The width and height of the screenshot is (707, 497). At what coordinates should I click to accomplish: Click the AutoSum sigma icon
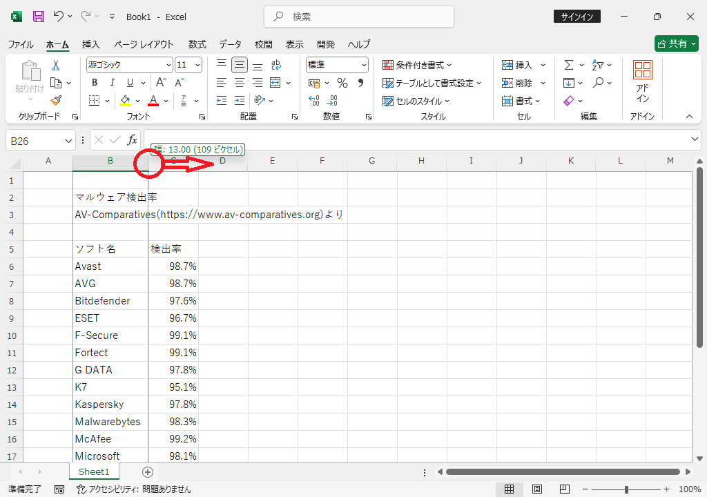[569, 65]
